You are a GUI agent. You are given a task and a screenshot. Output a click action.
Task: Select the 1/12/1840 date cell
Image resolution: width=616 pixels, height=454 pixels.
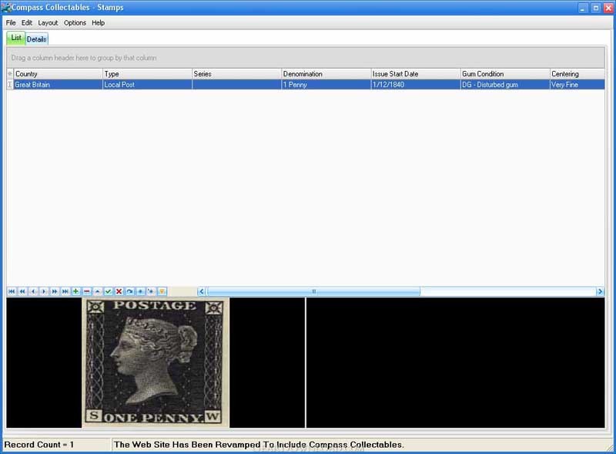416,85
